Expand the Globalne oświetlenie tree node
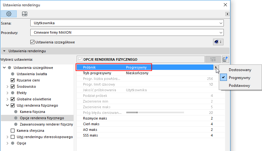Image resolution: width=262 pixels, height=151 pixels. (x=7, y=99)
